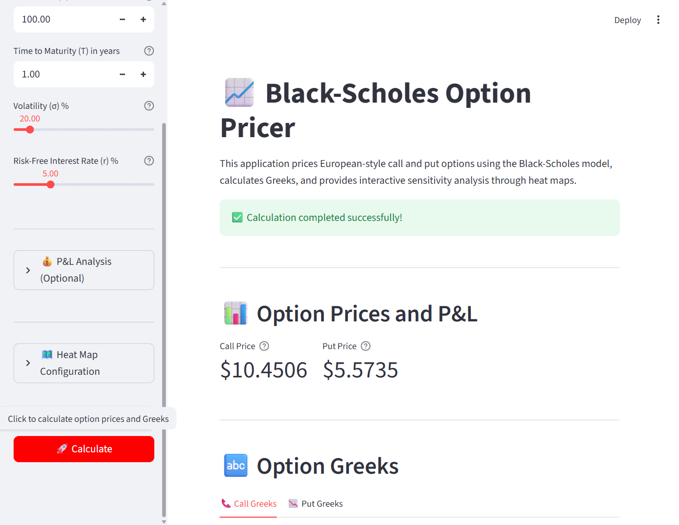The width and height of the screenshot is (679, 525).
Task: Click plus on the 100.00 field
Action: click(x=143, y=19)
